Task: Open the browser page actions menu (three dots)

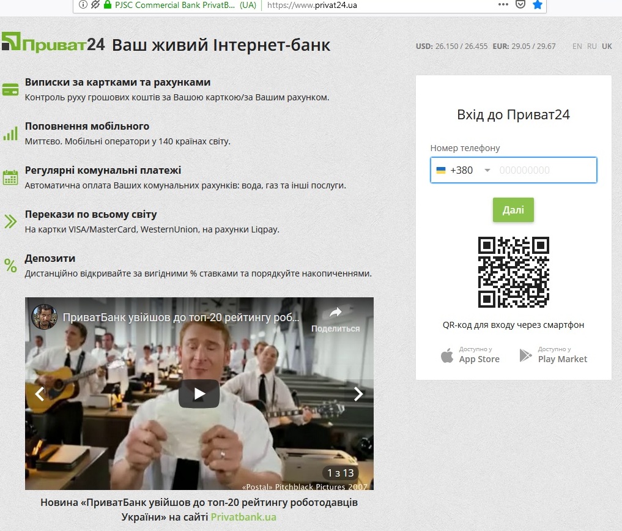Action: [x=503, y=5]
